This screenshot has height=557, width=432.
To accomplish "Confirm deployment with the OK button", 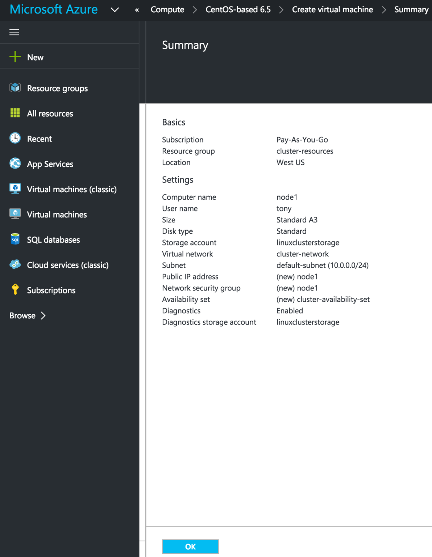I will [x=190, y=546].
